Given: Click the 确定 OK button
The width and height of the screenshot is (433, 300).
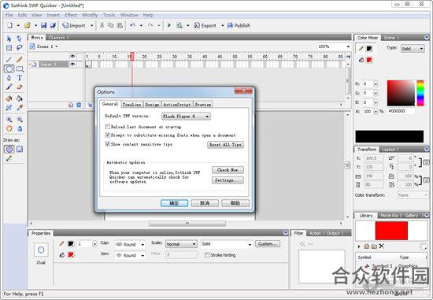Looking at the screenshot, I should coord(174,203).
